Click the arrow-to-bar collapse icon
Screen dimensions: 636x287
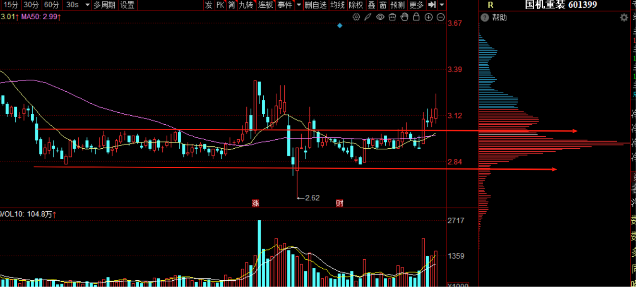click(x=432, y=5)
